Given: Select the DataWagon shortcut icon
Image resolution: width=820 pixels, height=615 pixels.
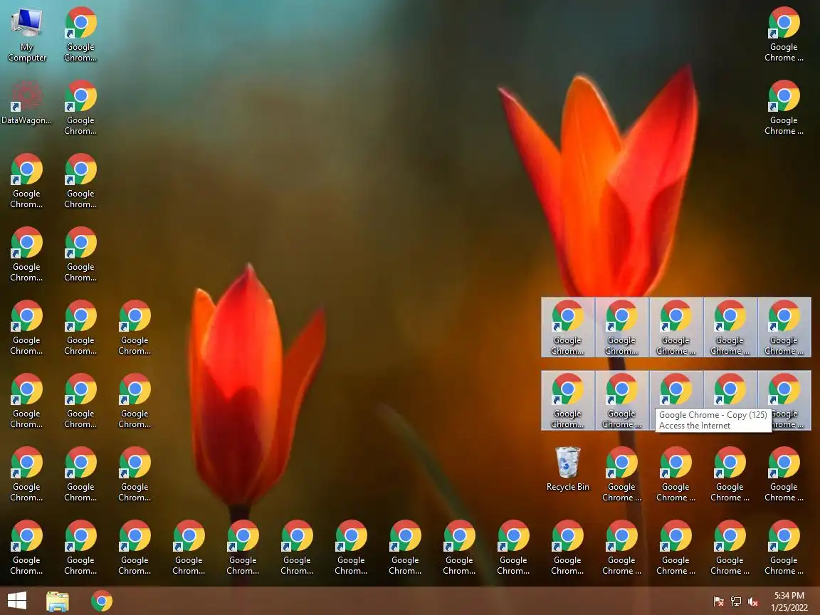Looking at the screenshot, I should [26, 102].
